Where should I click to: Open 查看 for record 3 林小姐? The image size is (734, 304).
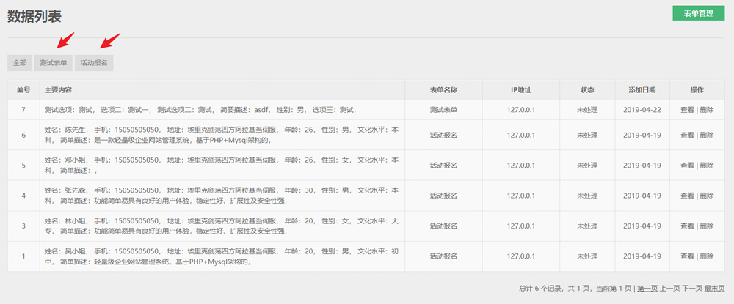tap(687, 226)
